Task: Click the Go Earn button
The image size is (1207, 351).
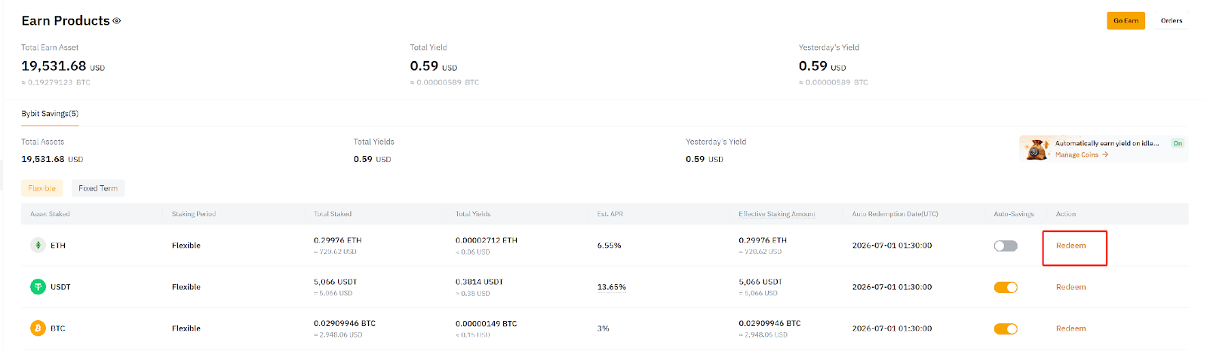Action: coord(1126,21)
